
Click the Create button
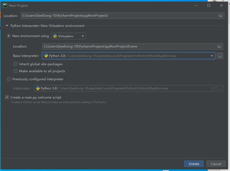(194, 164)
